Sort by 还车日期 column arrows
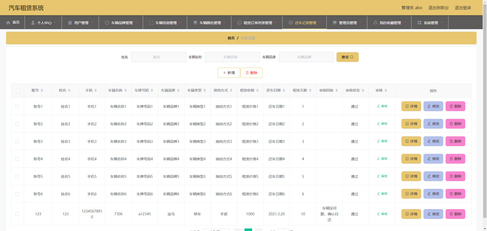This screenshot has width=487, height=231. 284,90
